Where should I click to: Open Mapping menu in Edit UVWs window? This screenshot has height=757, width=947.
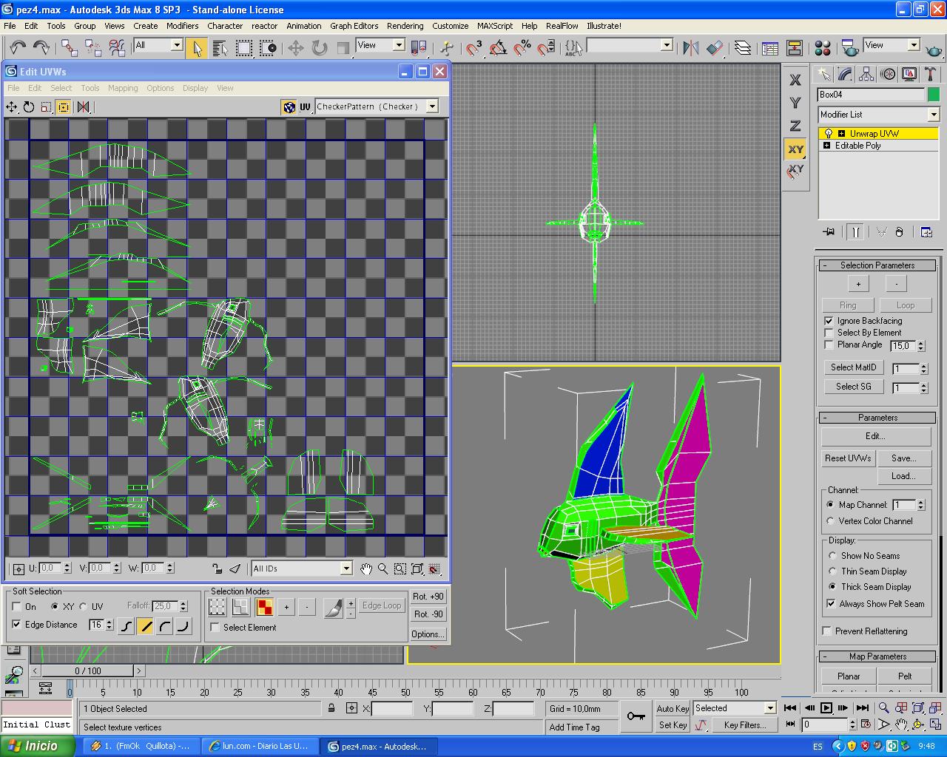point(123,88)
